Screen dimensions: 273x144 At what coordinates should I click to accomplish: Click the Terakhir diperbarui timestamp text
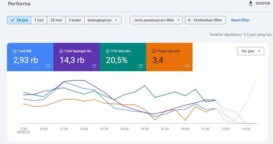tap(241, 35)
